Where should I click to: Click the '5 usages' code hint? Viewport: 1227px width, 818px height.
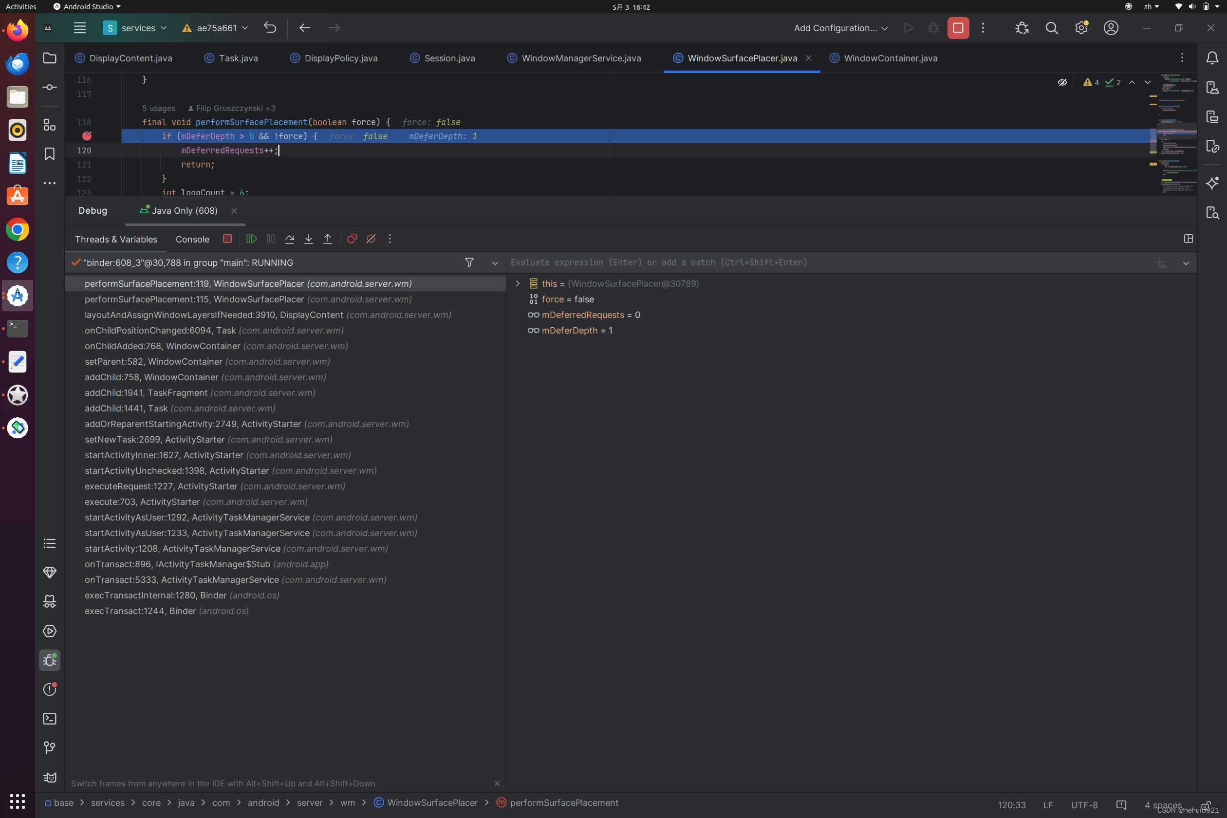coord(159,108)
